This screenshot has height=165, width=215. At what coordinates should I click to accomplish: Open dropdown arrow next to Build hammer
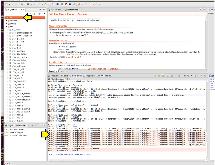[x=31, y=4]
